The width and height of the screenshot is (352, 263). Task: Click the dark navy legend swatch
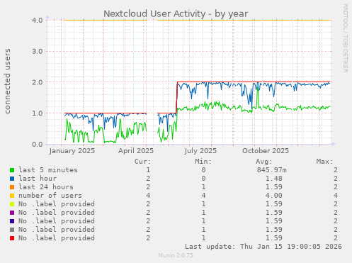tap(12, 221)
